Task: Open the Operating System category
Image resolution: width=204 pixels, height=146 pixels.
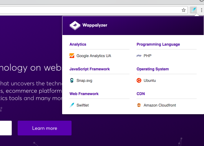Action: (152, 69)
